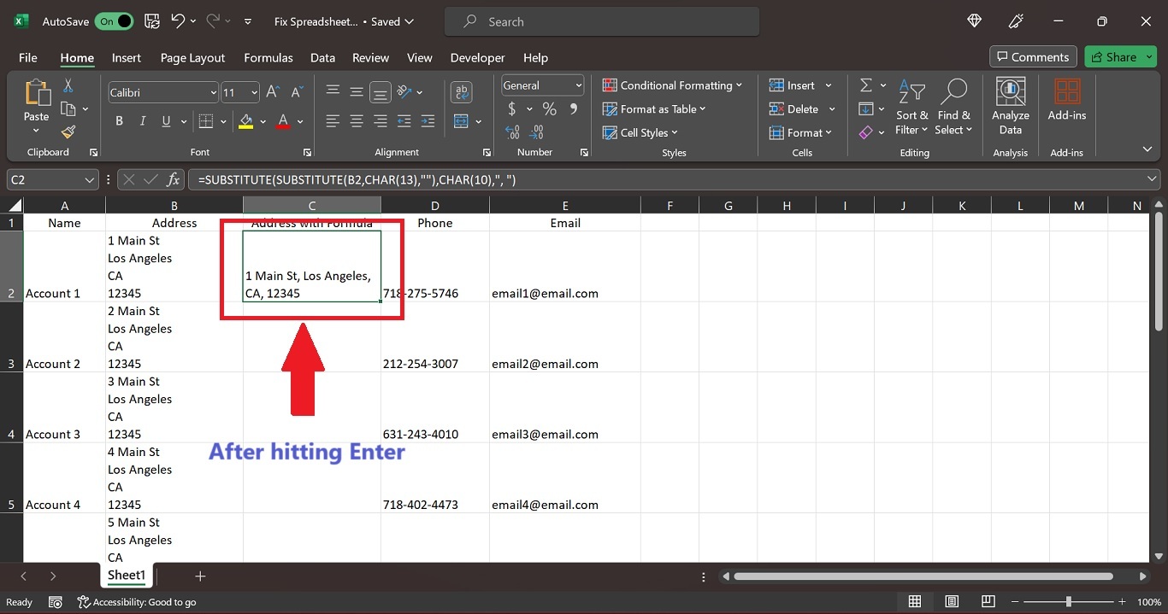The image size is (1168, 614).
Task: Toggle Bold formatting
Action: [x=120, y=121]
